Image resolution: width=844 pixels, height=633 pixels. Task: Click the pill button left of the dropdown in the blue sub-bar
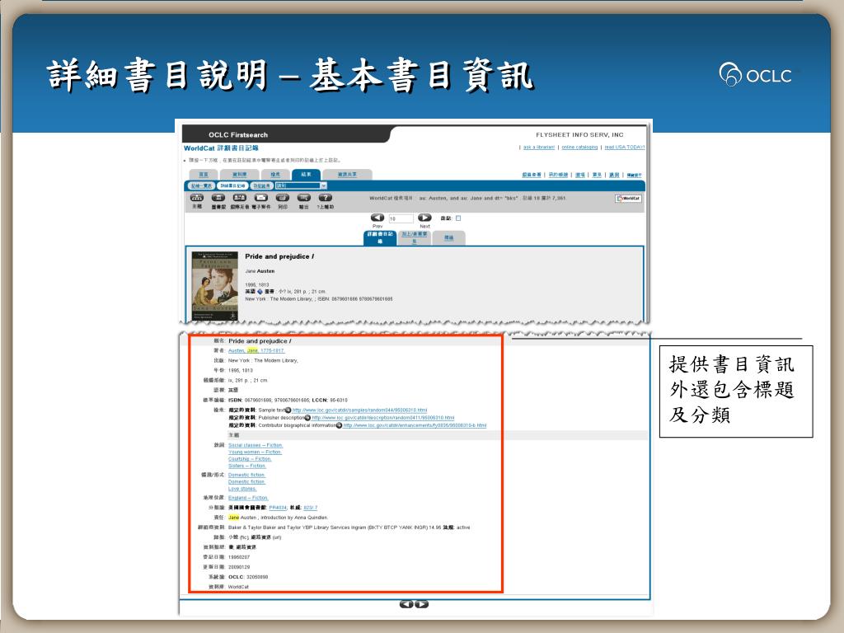261,185
